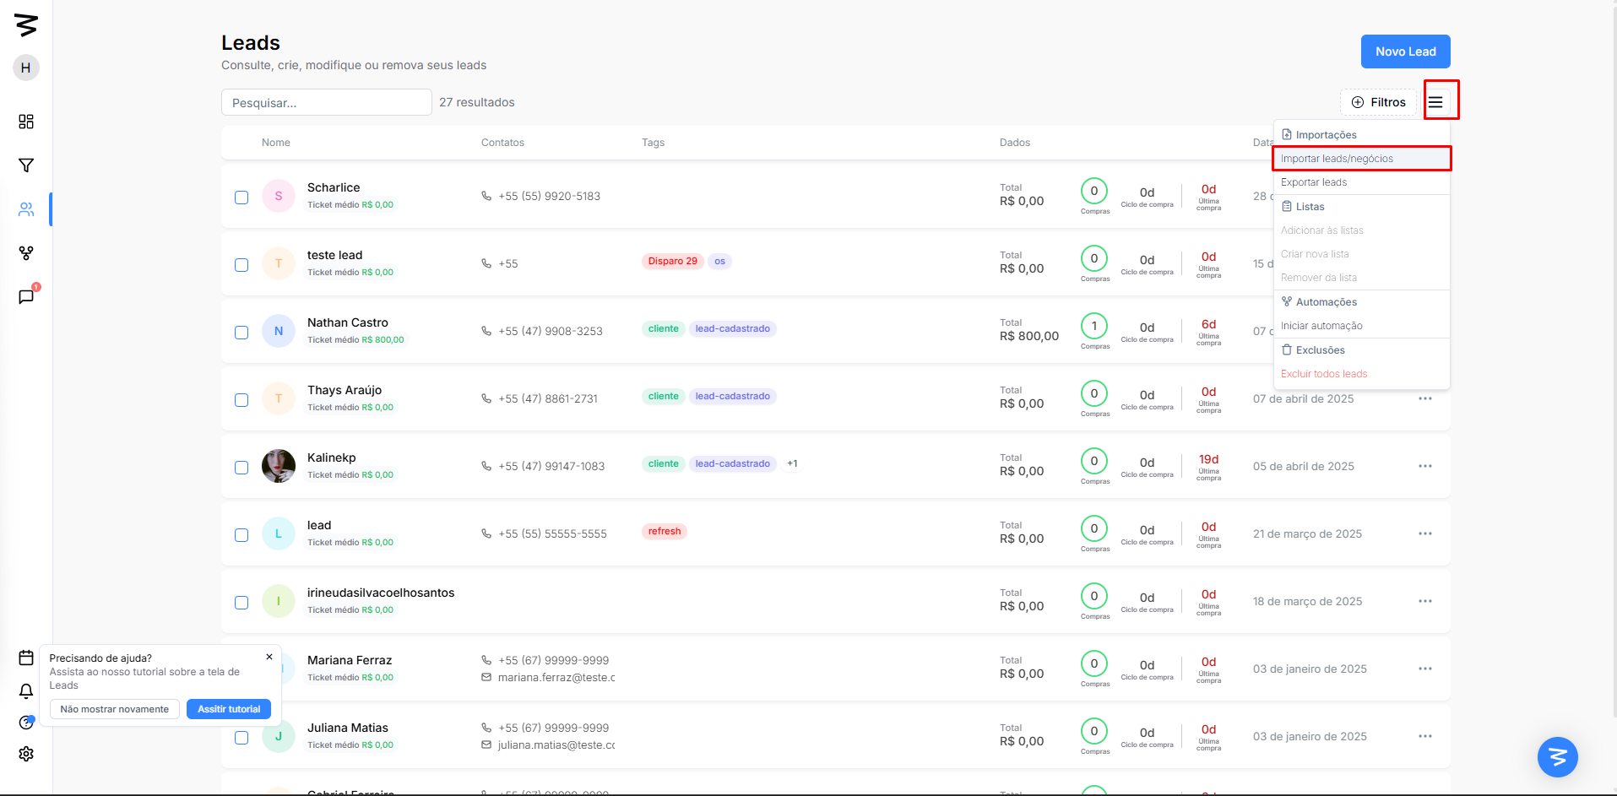The width and height of the screenshot is (1617, 796).
Task: Select the checkbox for lead row
Action: click(x=241, y=535)
